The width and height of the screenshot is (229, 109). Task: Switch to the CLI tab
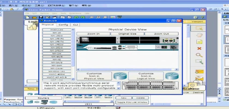pyautogui.click(x=75, y=25)
